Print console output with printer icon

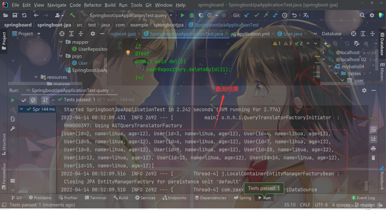click(x=373, y=148)
